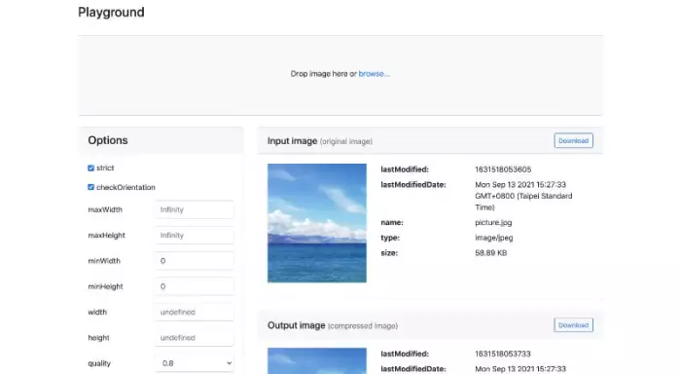
Task: Focus the minWidth input field
Action: (x=195, y=261)
